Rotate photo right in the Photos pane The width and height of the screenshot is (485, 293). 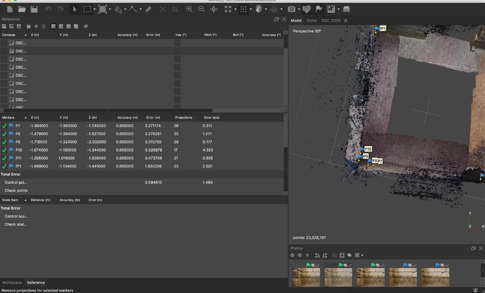pos(325,255)
